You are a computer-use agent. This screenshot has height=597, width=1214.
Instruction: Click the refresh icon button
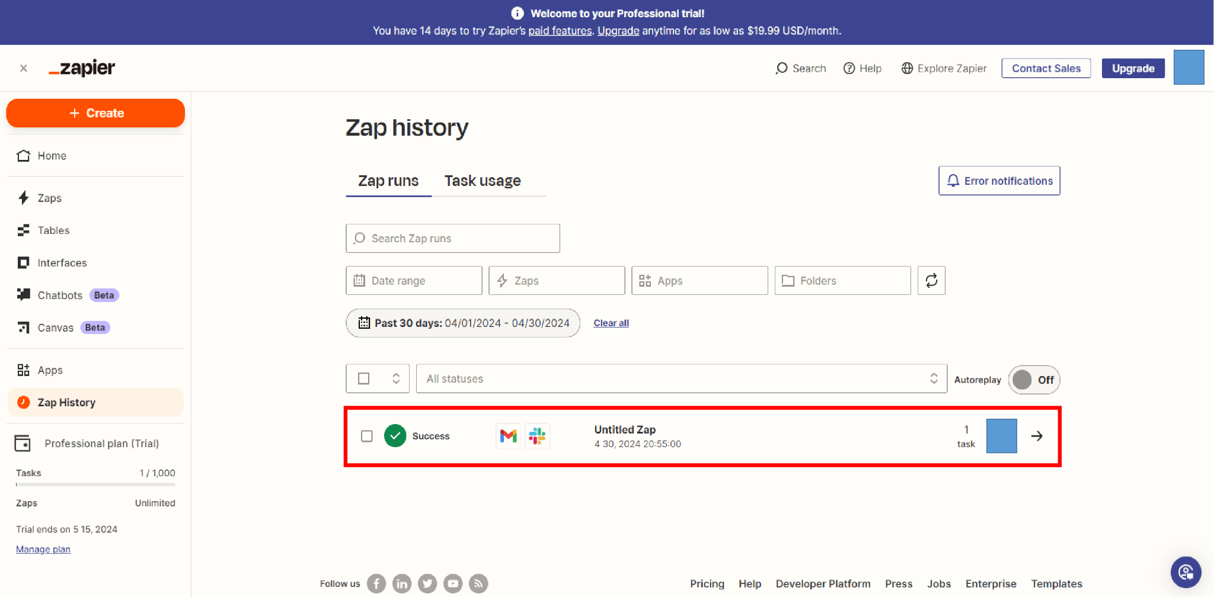click(931, 281)
